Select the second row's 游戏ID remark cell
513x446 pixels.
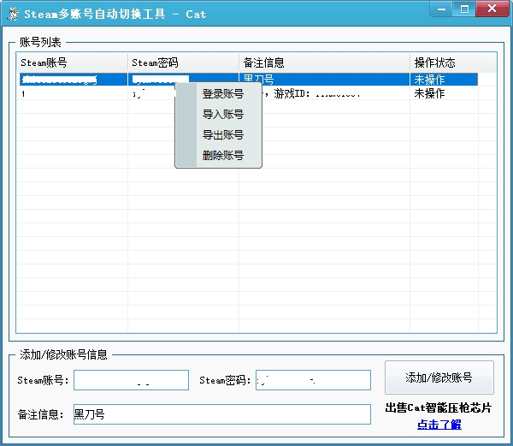pyautogui.click(x=324, y=93)
